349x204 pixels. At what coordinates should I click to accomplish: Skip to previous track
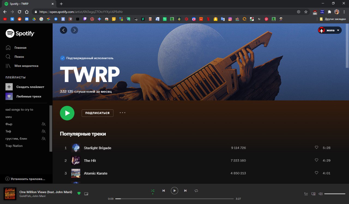164,191
